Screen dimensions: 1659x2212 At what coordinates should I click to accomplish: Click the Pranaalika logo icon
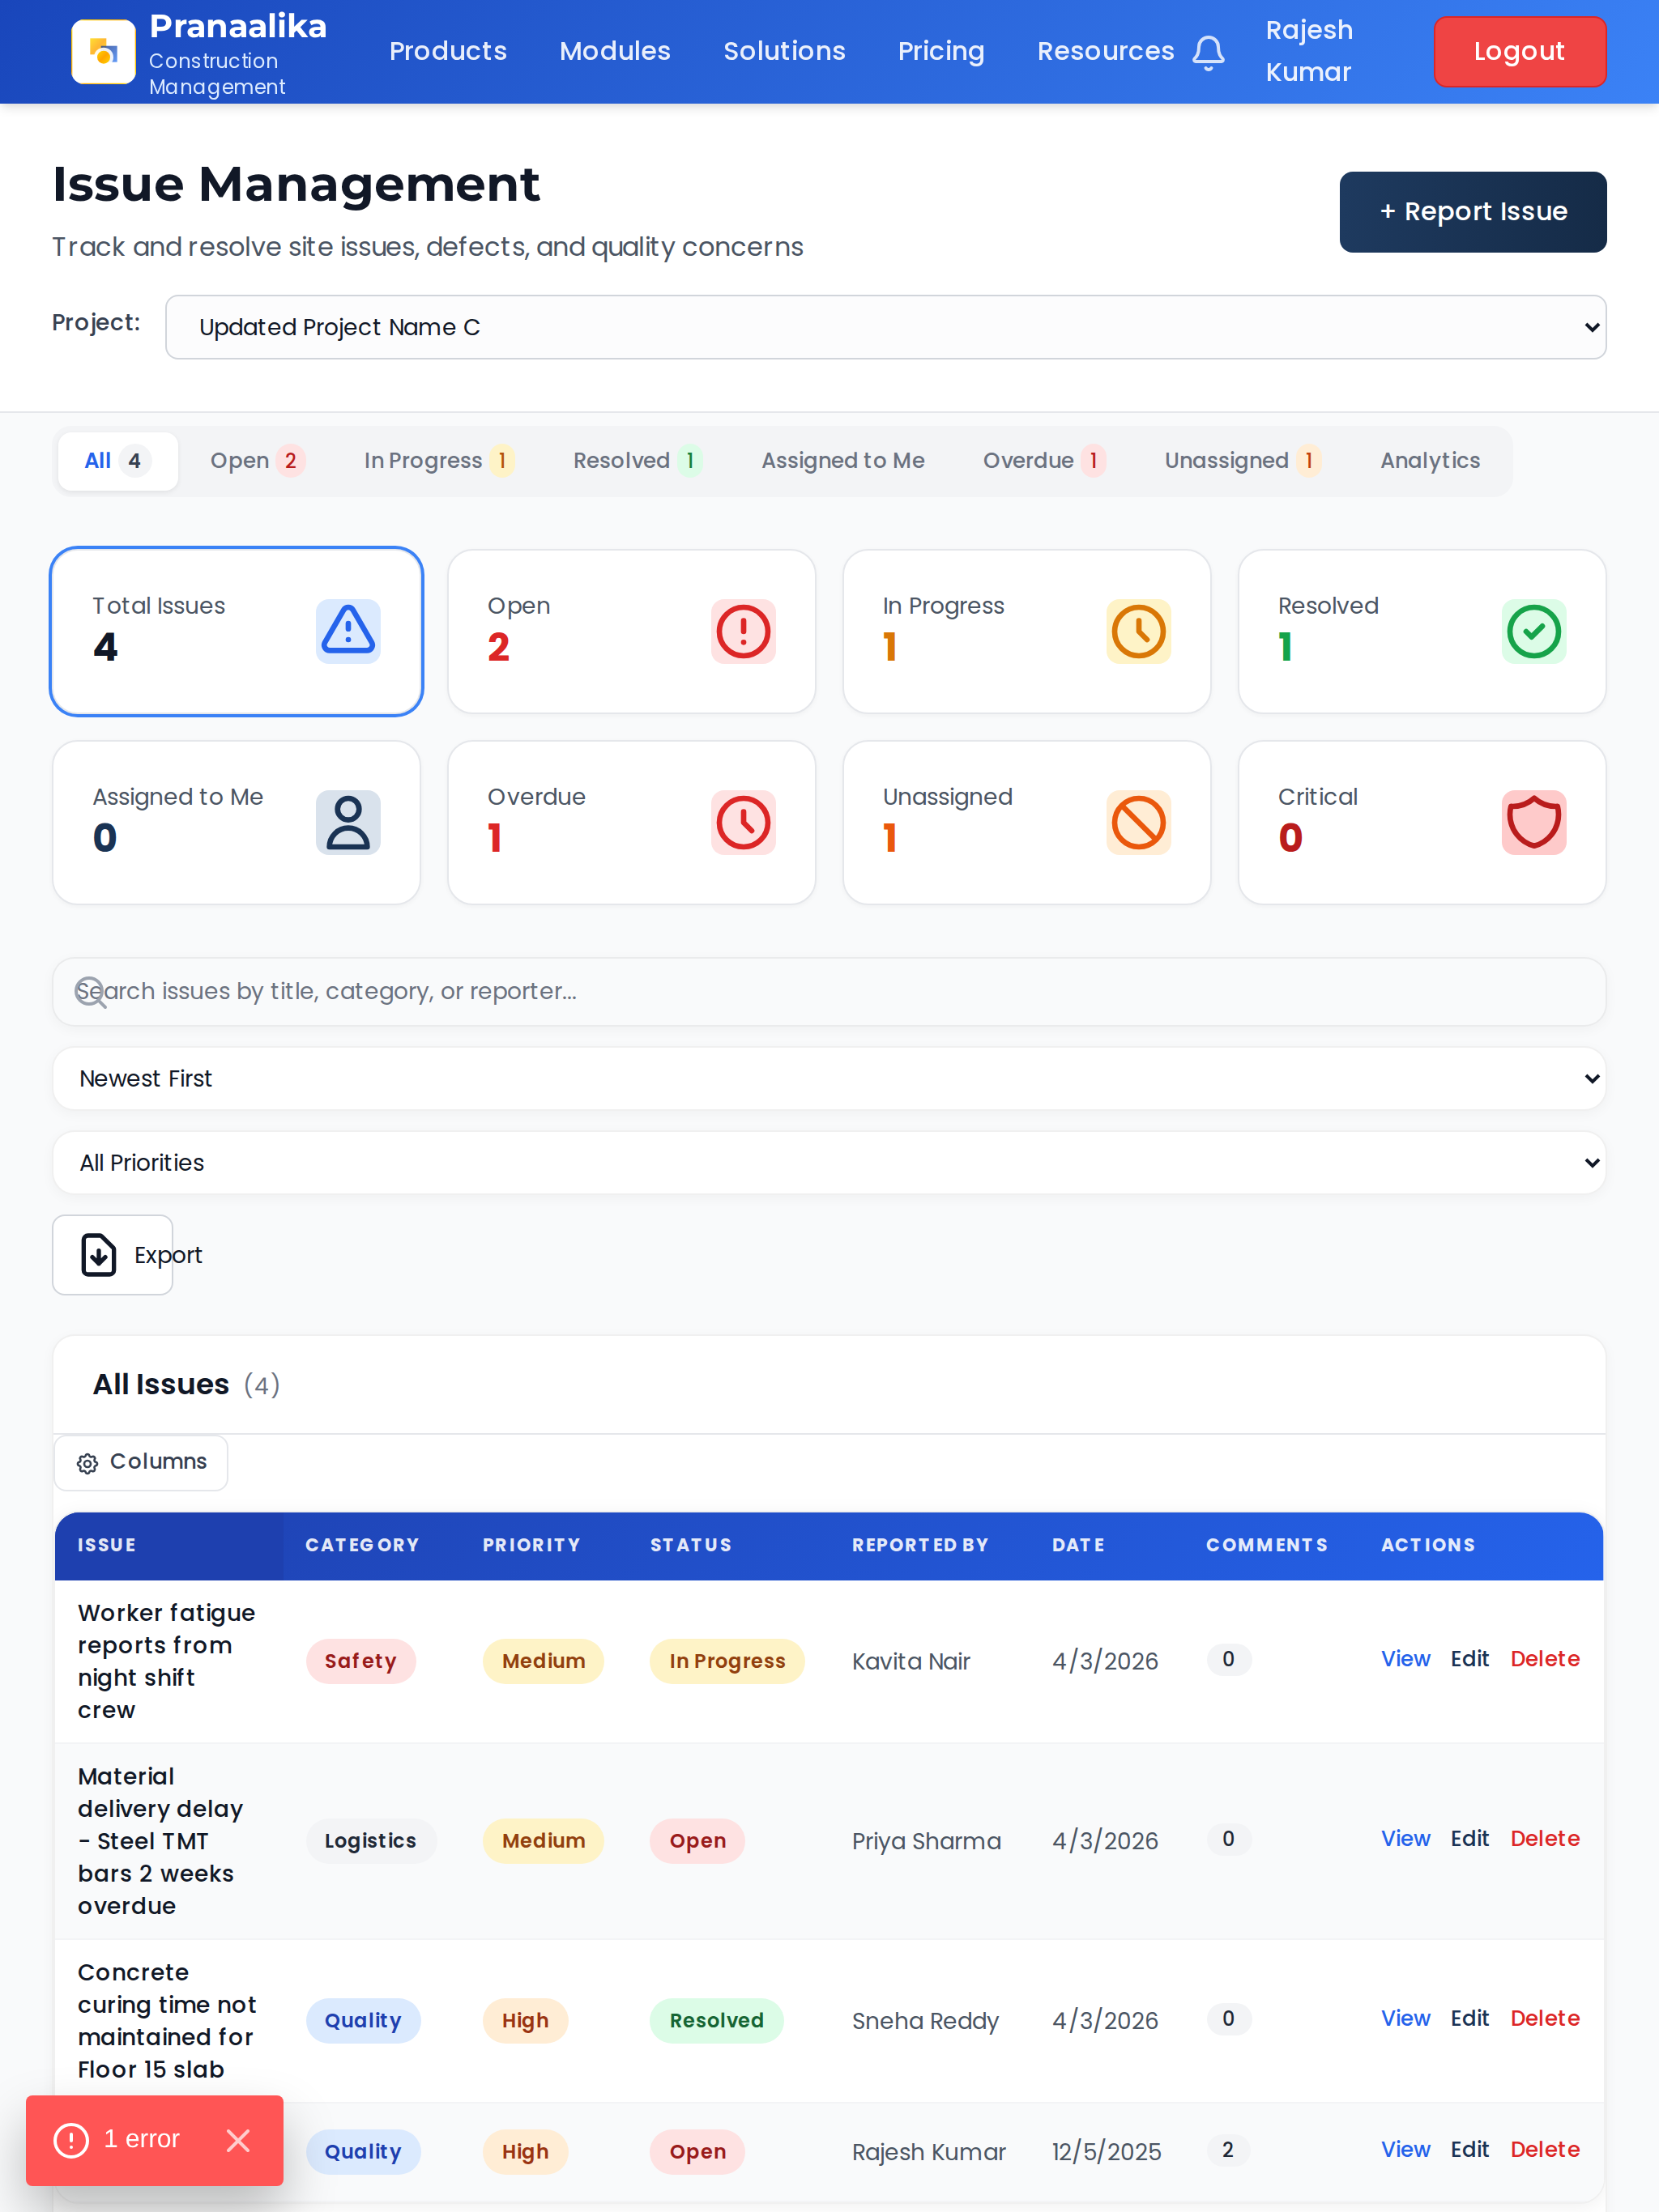coord(103,51)
